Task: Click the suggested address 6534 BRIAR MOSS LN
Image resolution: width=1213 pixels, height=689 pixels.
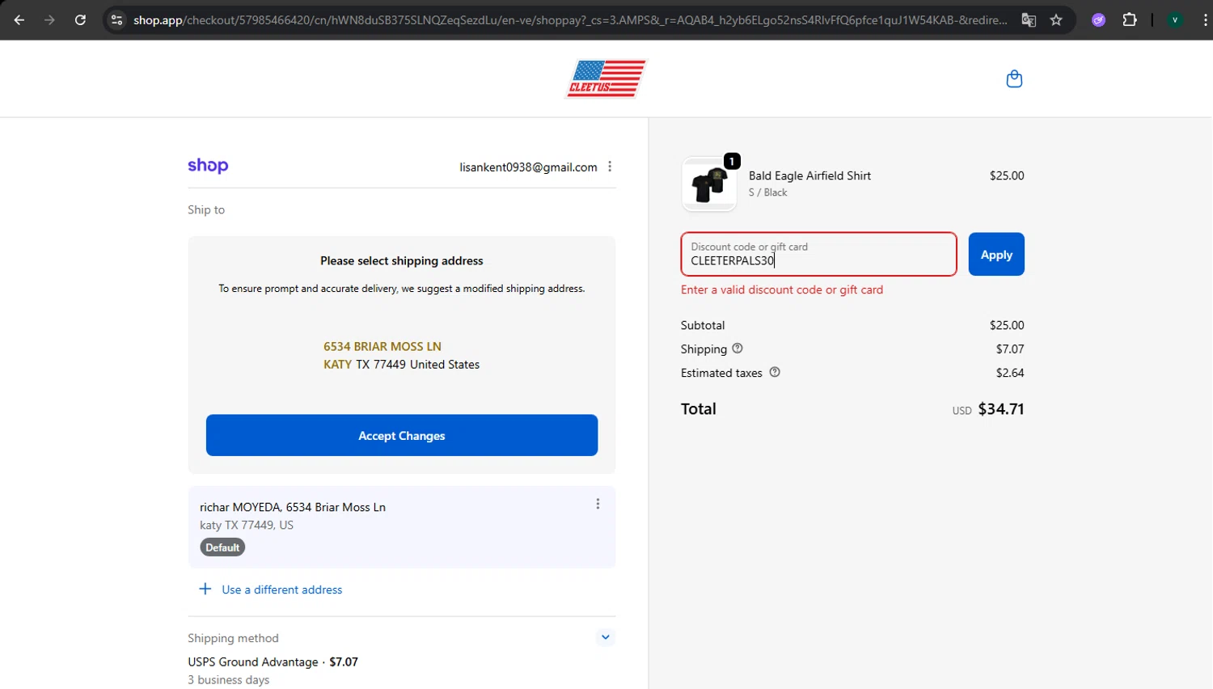Action: pos(382,346)
